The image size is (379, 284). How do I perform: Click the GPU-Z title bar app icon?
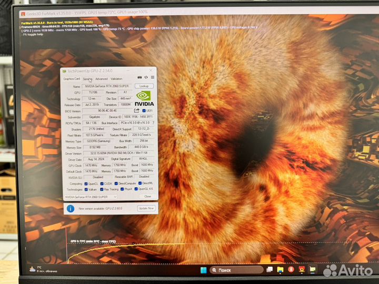(x=64, y=71)
